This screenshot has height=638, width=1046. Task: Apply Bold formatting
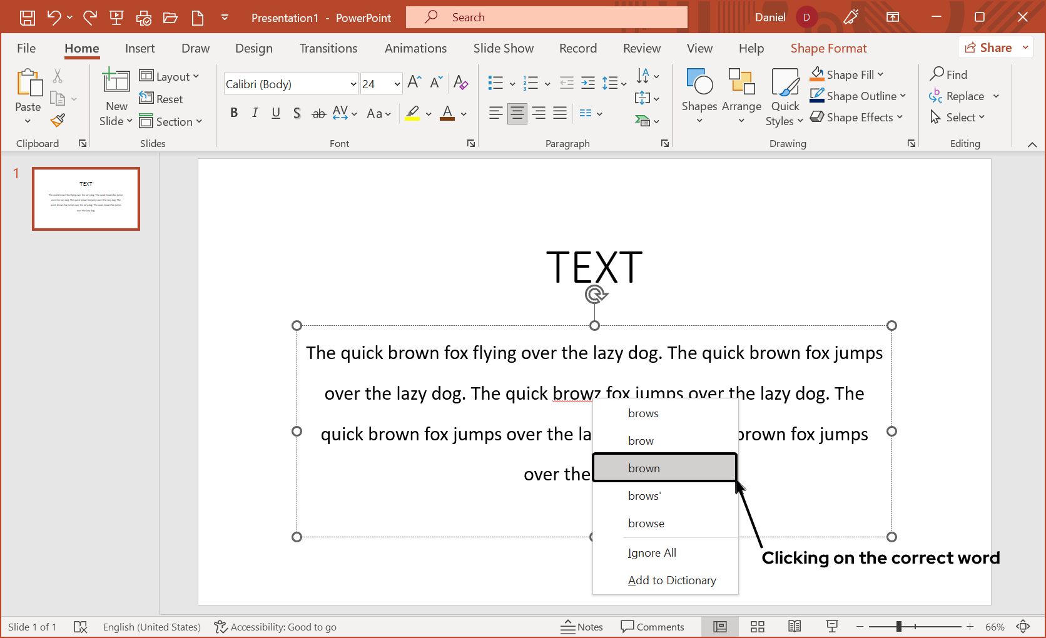235,113
